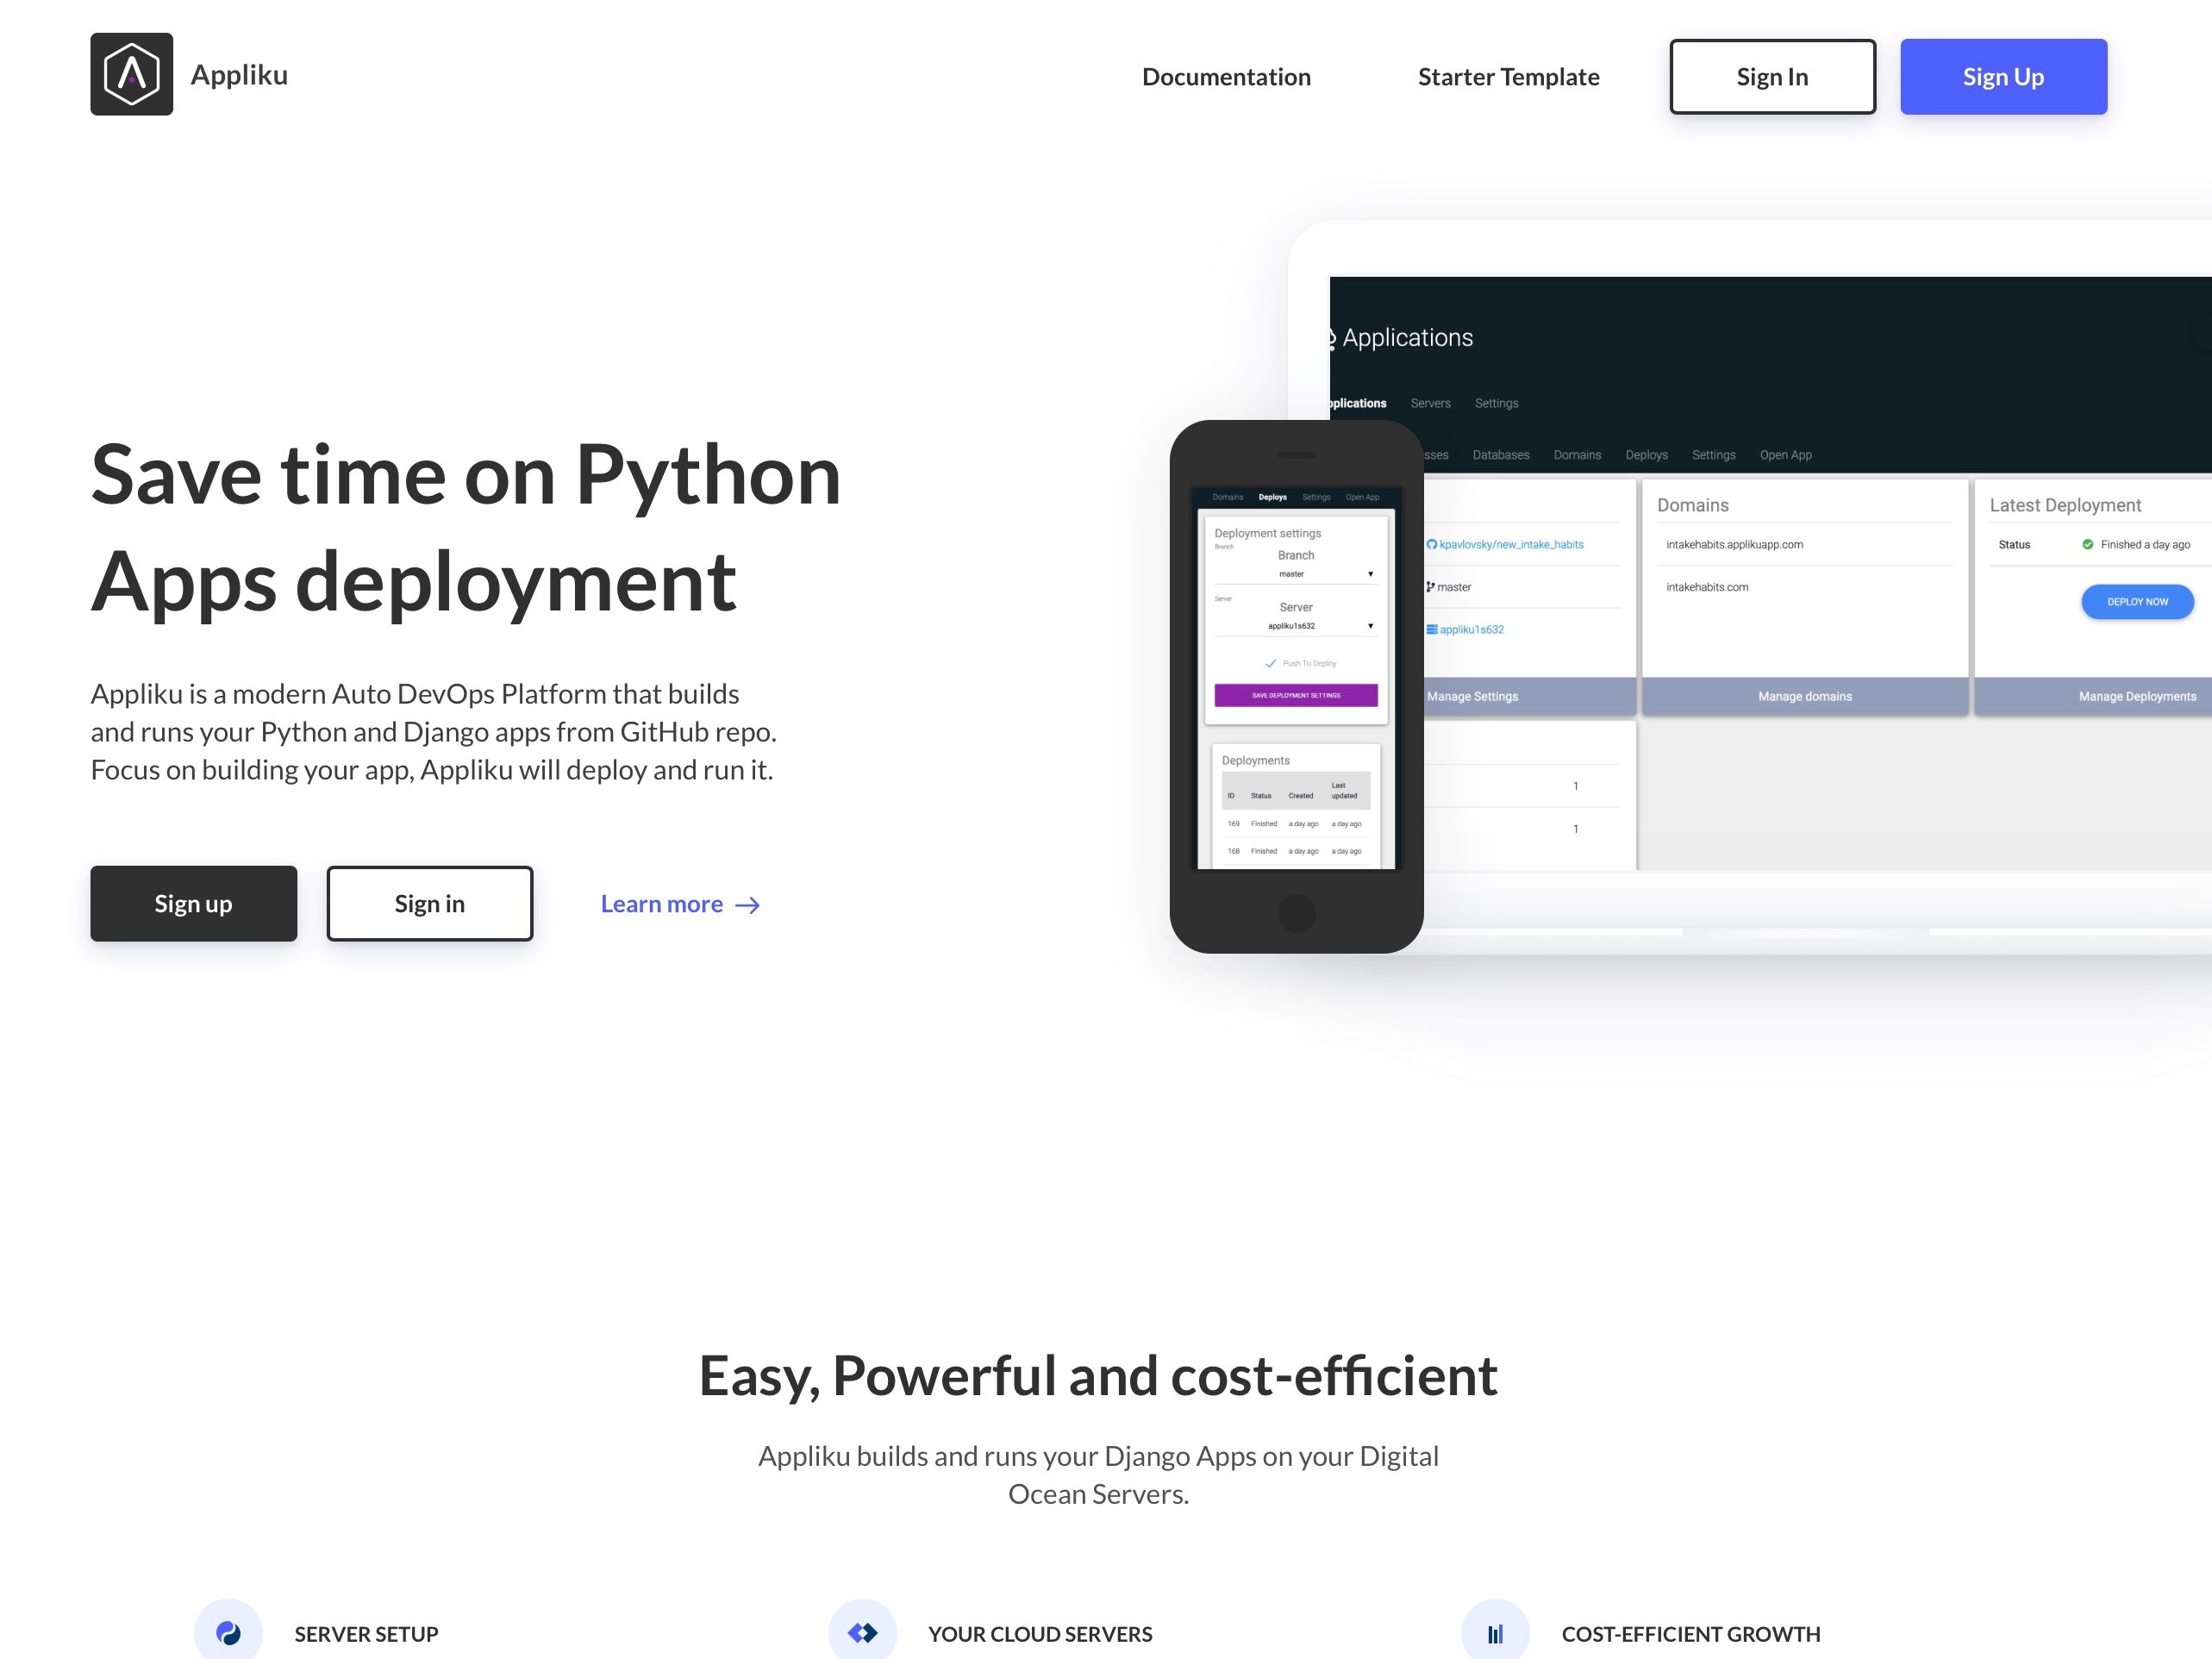Open the Branch master dropdown in phone mockup

(1295, 574)
